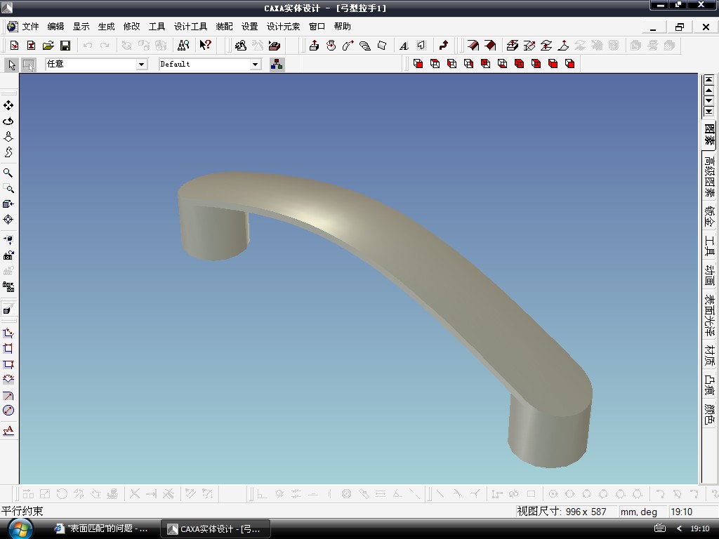Toggle the first red cube view icon
This screenshot has width=719, height=539.
pyautogui.click(x=418, y=64)
